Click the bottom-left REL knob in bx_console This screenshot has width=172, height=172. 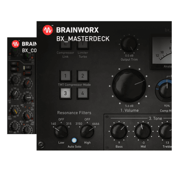click(x=15, y=126)
